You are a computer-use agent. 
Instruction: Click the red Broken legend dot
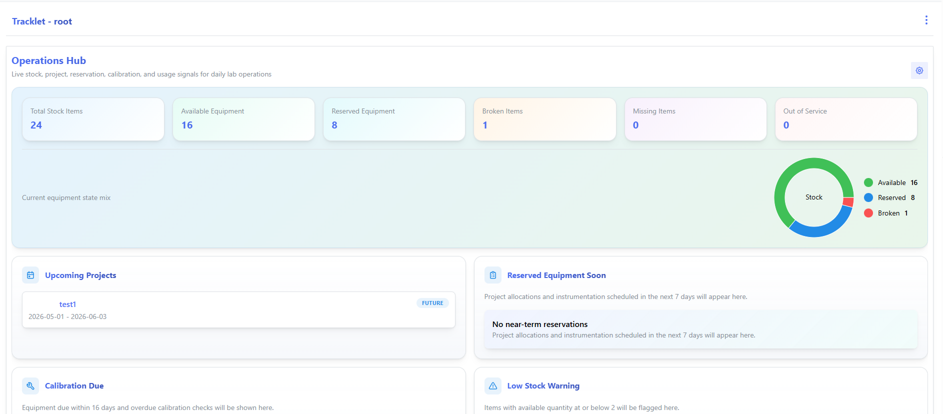[868, 213]
